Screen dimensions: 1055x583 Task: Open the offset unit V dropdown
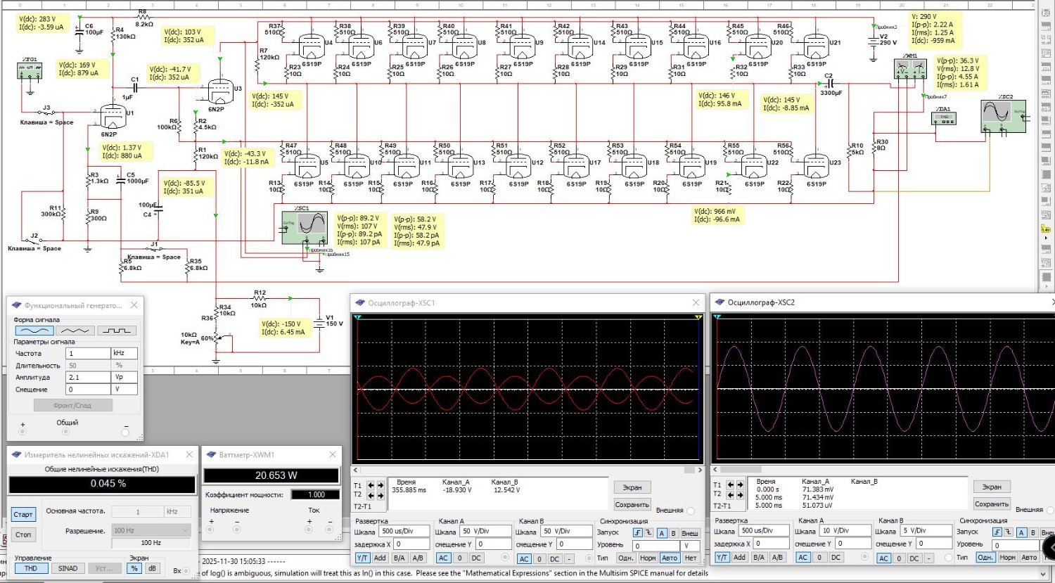(124, 389)
